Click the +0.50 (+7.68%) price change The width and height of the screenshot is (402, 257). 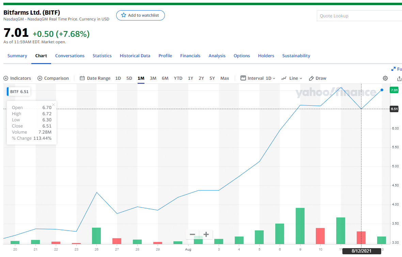pyautogui.click(x=61, y=34)
